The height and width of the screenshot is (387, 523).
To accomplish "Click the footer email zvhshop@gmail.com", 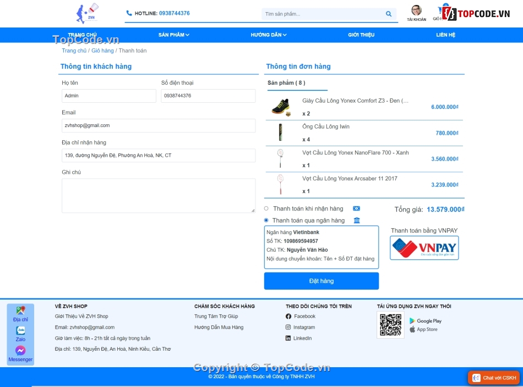I will [92, 328].
